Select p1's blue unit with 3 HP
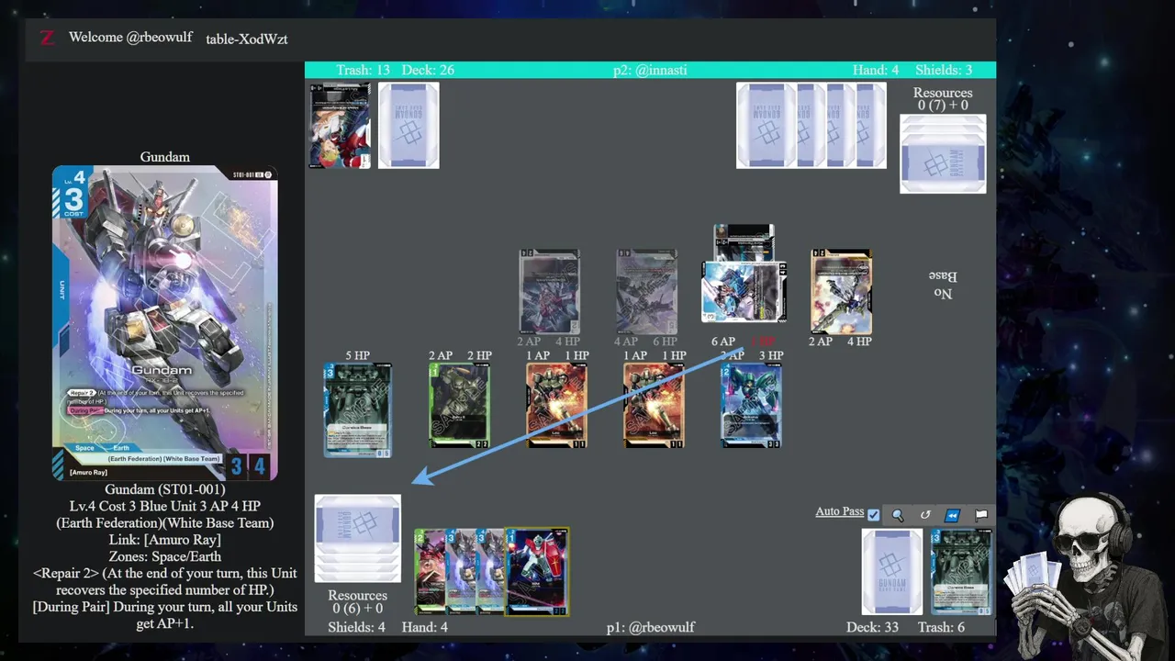 pos(751,406)
